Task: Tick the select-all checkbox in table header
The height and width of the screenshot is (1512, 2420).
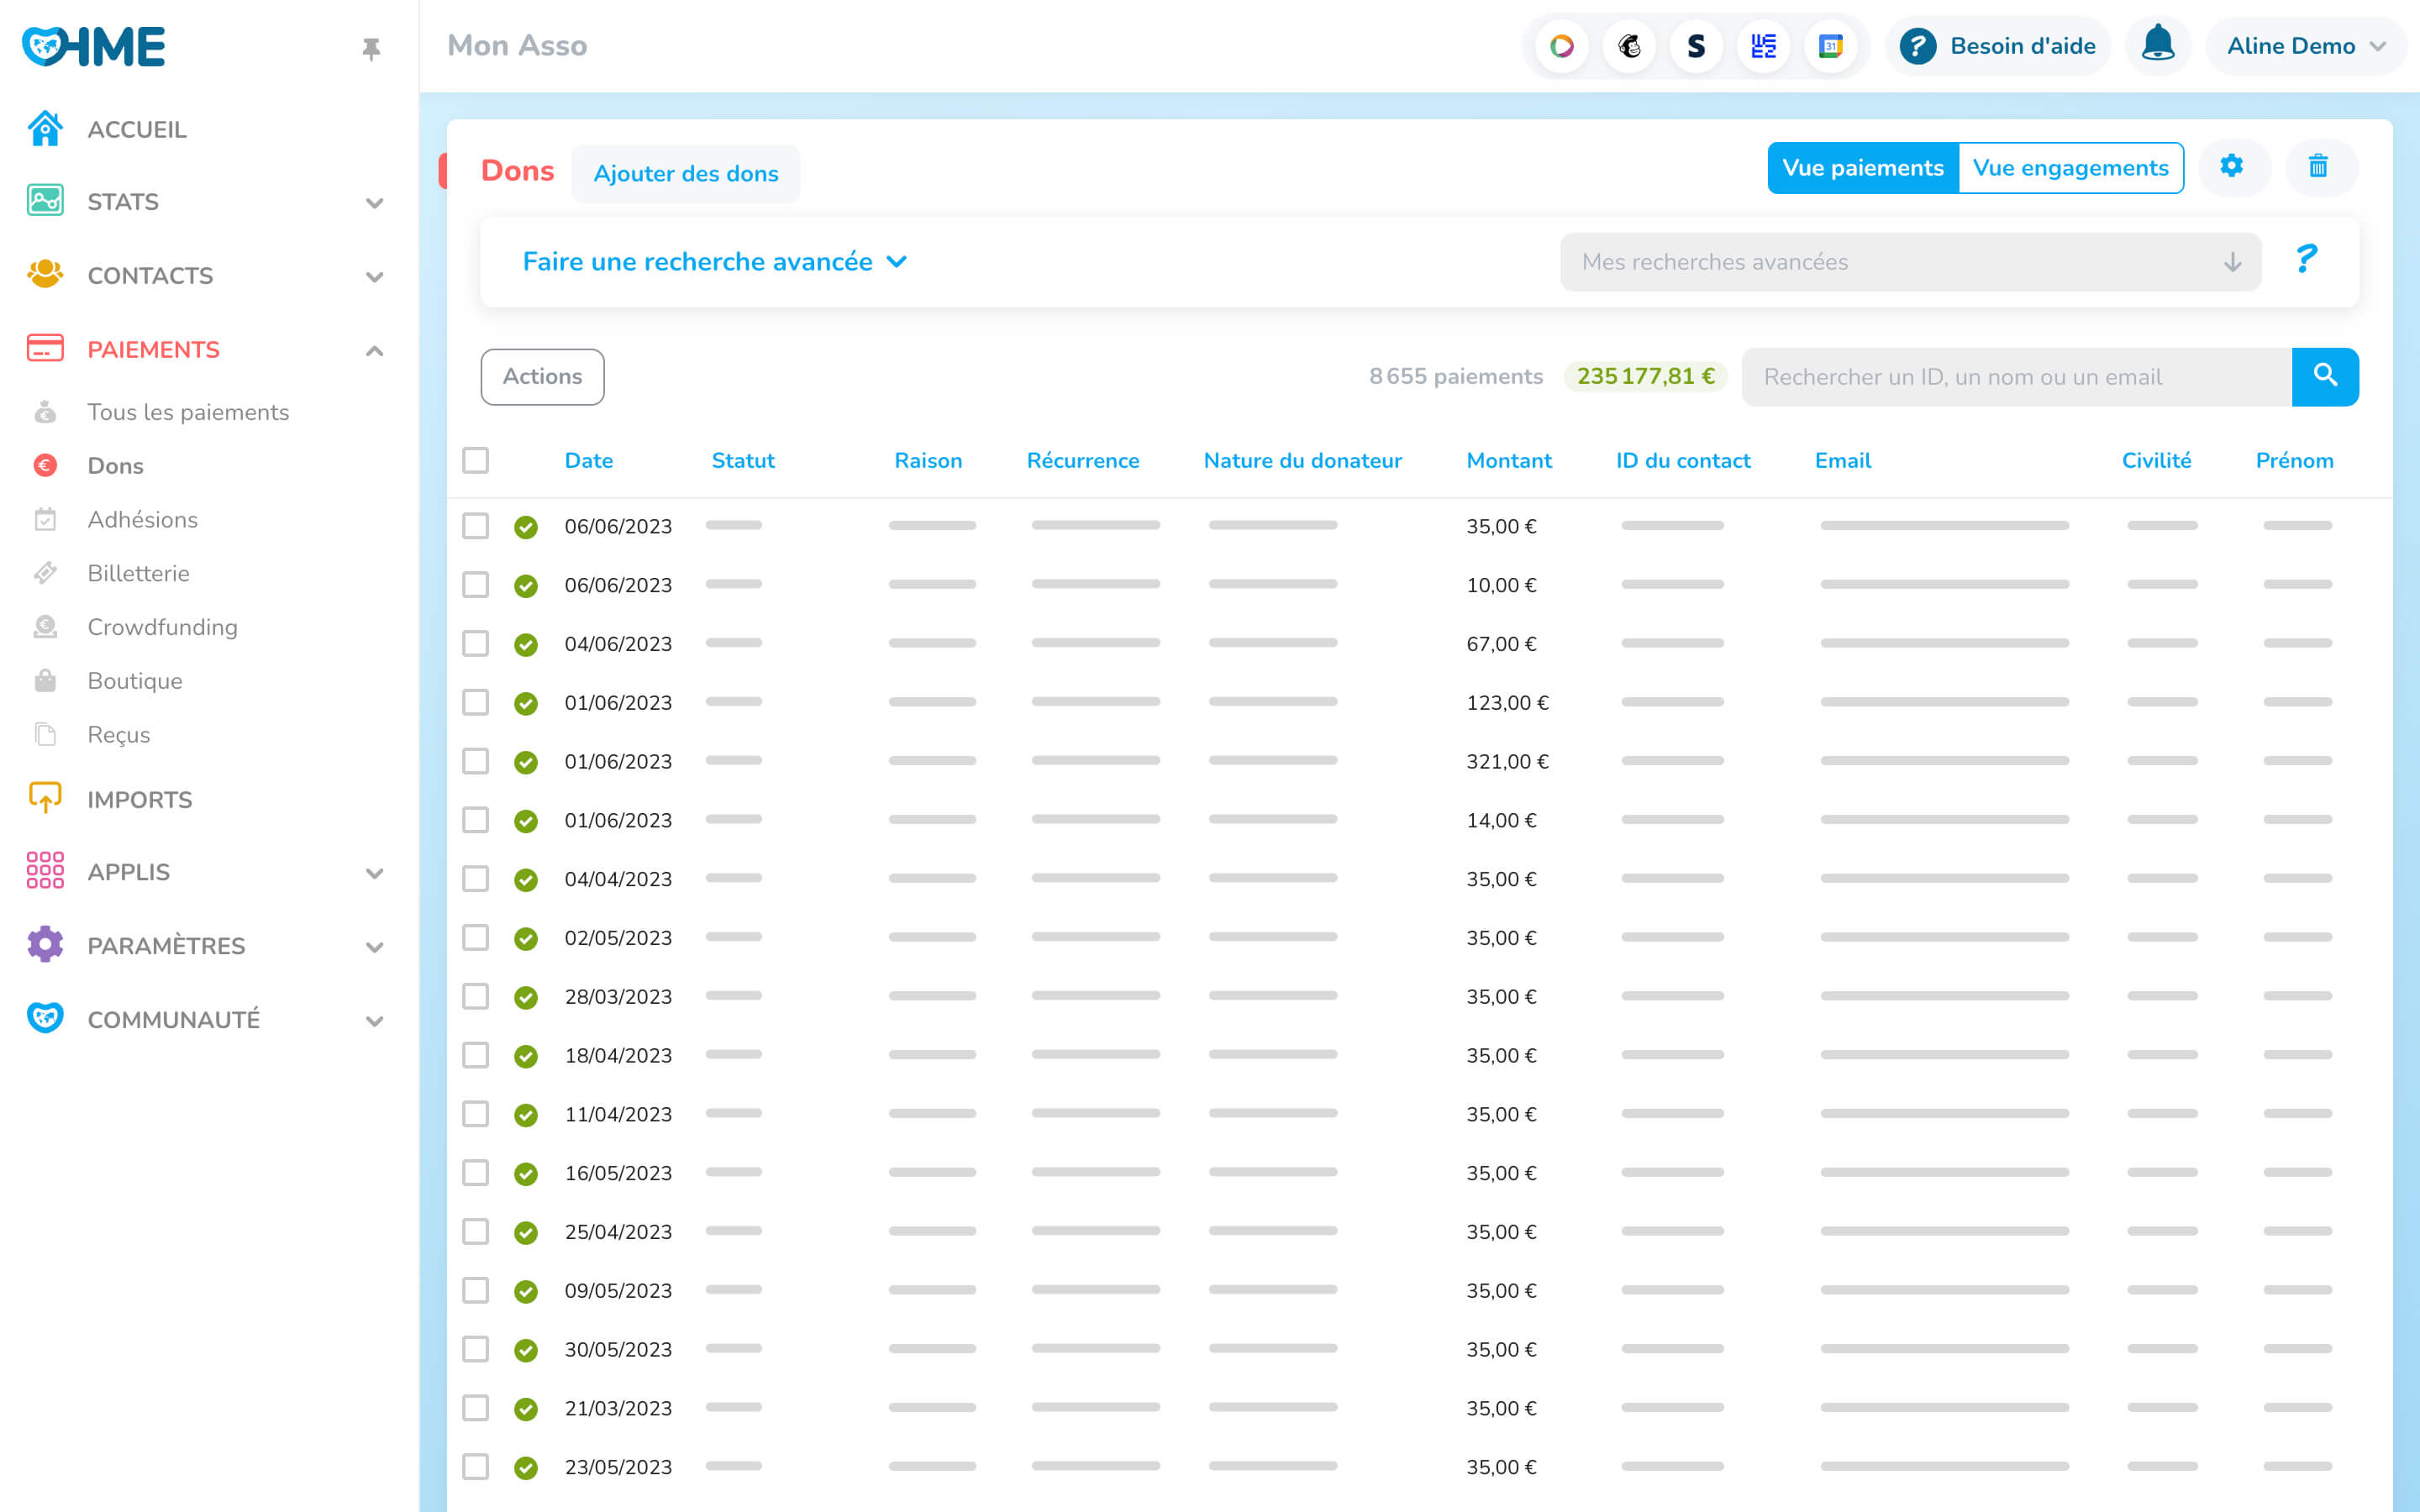Action: (475, 460)
